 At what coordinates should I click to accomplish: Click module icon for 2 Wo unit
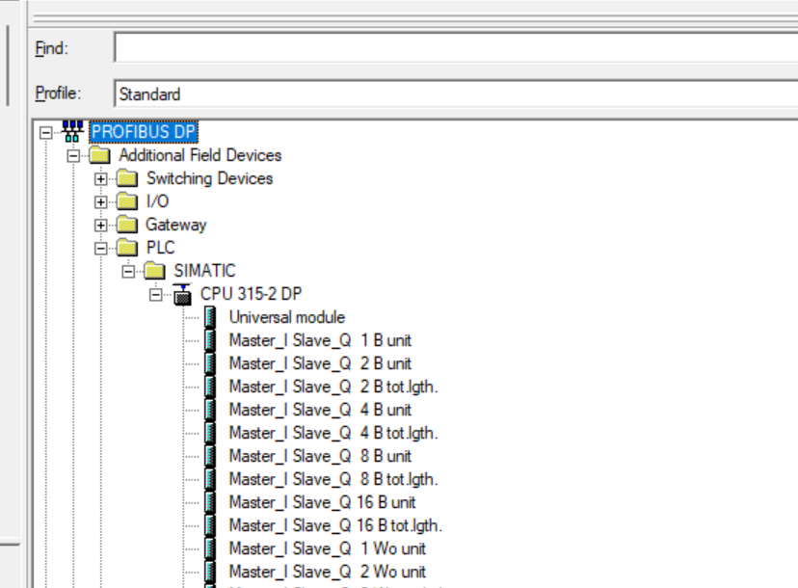coord(210,572)
